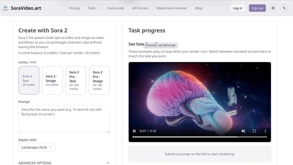Seek on the video progress bar
293x165 pixels.
[x=200, y=137]
